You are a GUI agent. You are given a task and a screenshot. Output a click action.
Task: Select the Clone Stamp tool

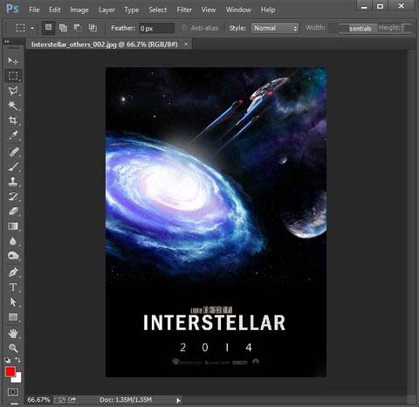pyautogui.click(x=13, y=182)
